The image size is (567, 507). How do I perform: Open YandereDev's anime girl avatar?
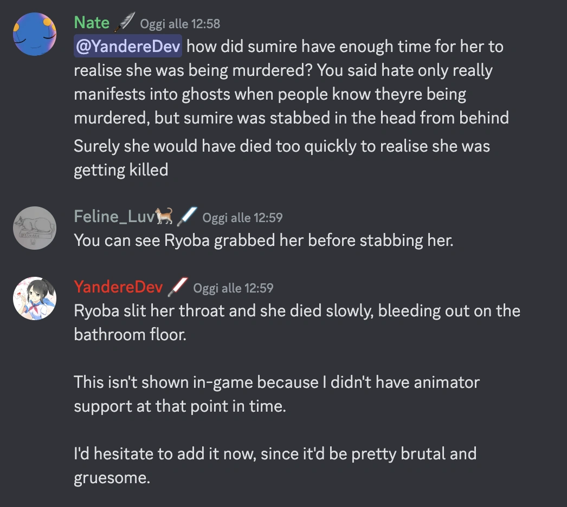(35, 298)
